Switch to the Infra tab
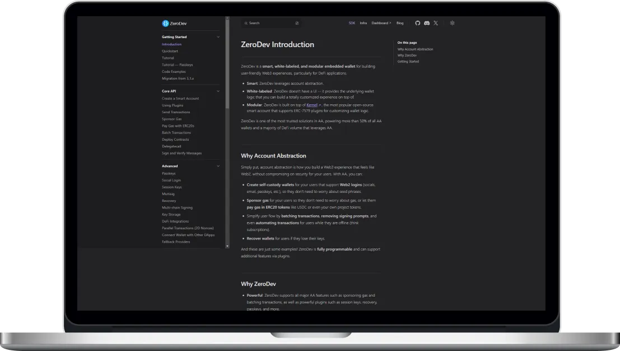This screenshot has width=620, height=351. coord(363,23)
